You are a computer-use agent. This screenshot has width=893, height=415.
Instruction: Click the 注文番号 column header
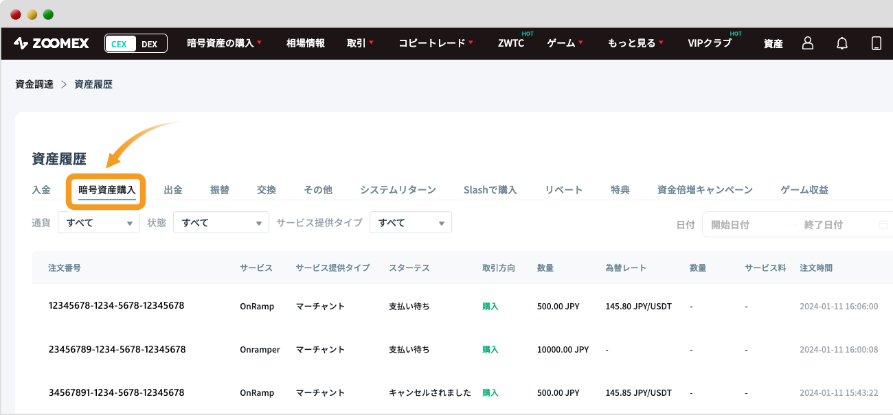tap(65, 268)
